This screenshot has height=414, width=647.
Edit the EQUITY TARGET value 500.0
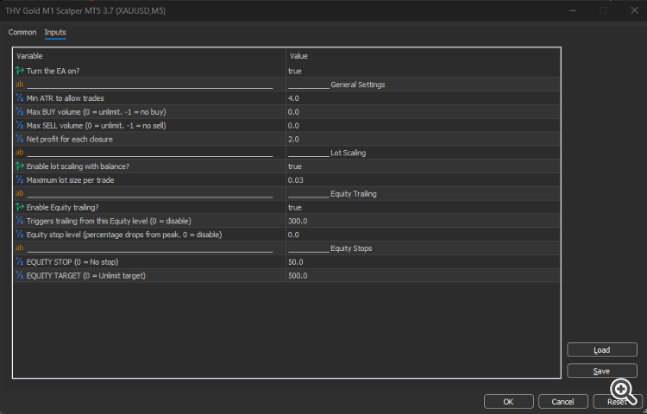tap(298, 276)
